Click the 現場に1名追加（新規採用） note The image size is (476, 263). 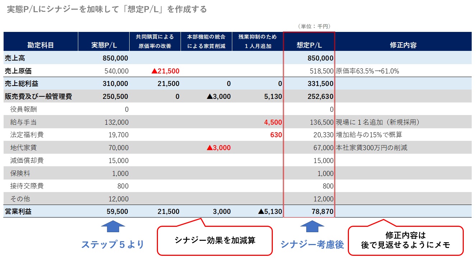tap(378, 122)
